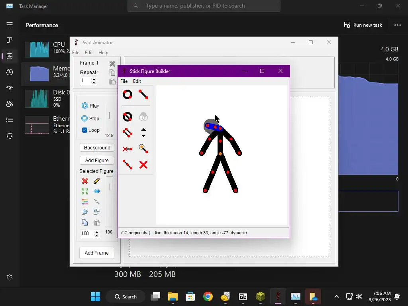
Task: Click the duplicate segment icon in Stick Figure Builder
Action: tap(127, 133)
